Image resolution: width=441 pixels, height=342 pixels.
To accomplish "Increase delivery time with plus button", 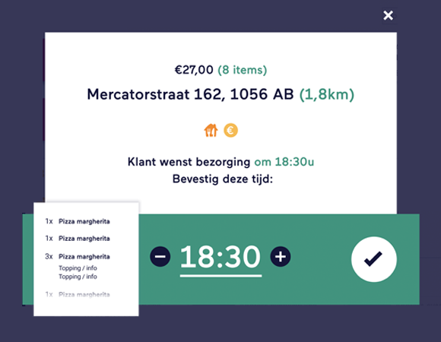I will [281, 256].
